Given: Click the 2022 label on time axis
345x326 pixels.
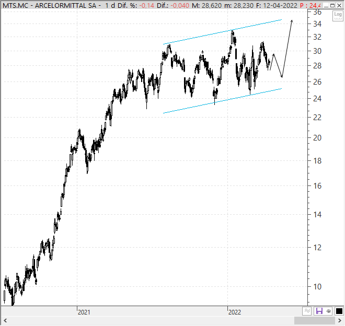Looking at the screenshot, I should pos(235,312).
